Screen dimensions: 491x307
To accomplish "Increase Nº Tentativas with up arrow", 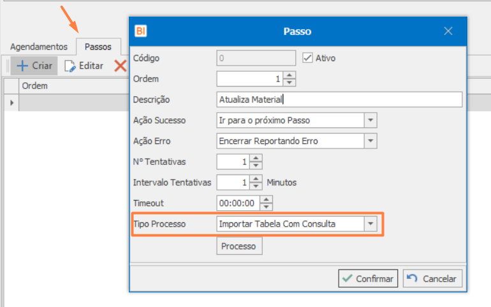I will click(255, 158).
